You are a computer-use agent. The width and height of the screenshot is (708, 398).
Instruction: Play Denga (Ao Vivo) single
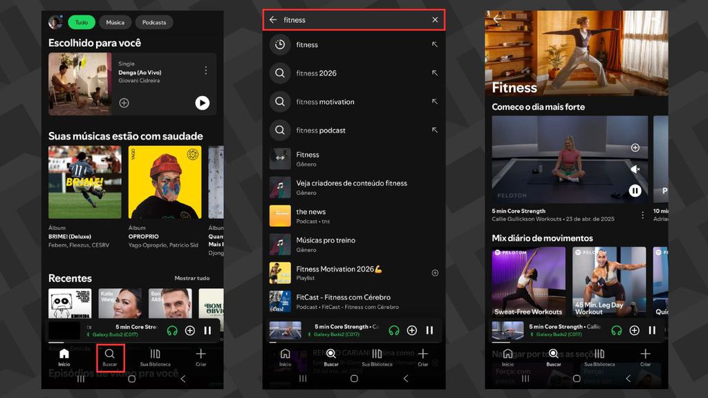pyautogui.click(x=203, y=103)
